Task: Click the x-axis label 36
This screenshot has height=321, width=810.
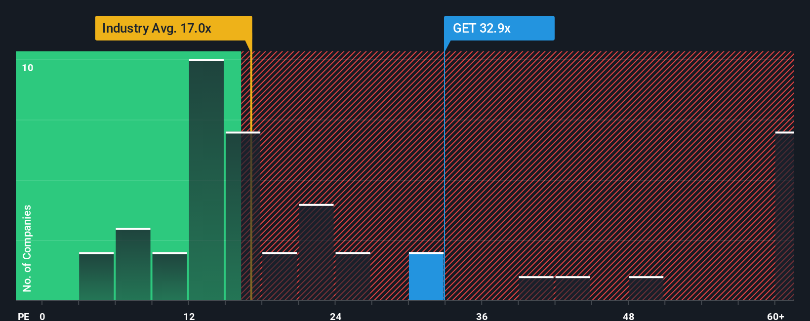Action: coord(482,316)
